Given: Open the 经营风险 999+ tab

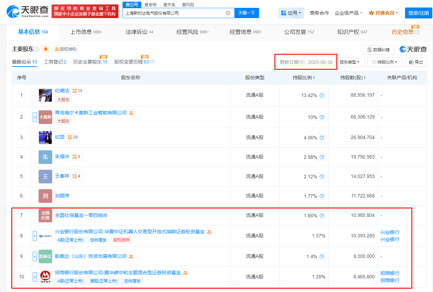Looking at the screenshot, I should [x=193, y=32].
